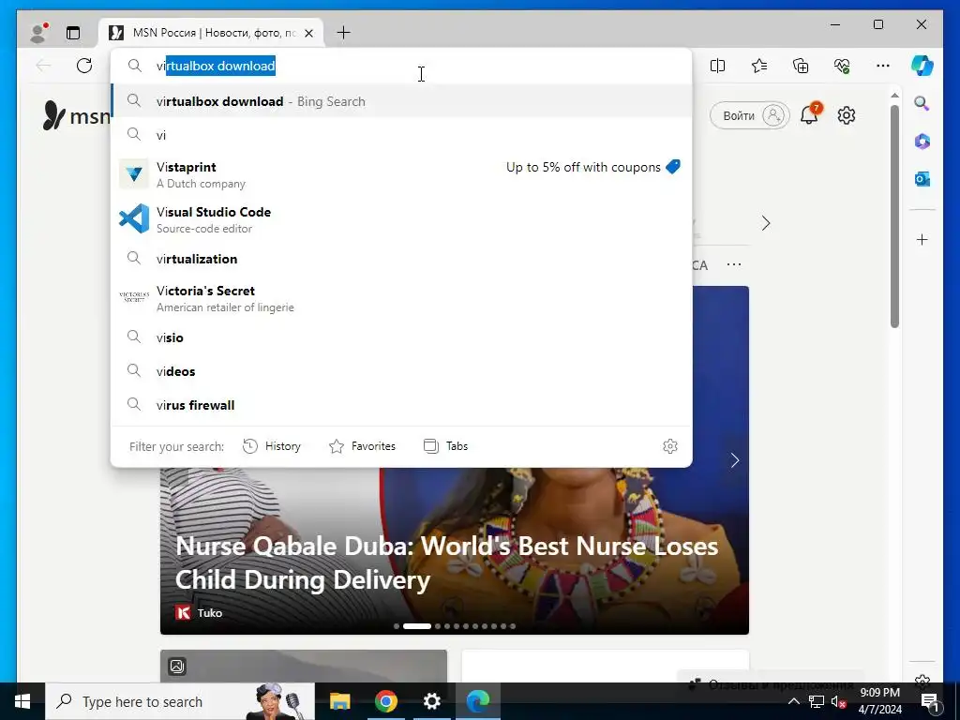Click the Войти sign-in button
This screenshot has width=960, height=720.
click(749, 115)
